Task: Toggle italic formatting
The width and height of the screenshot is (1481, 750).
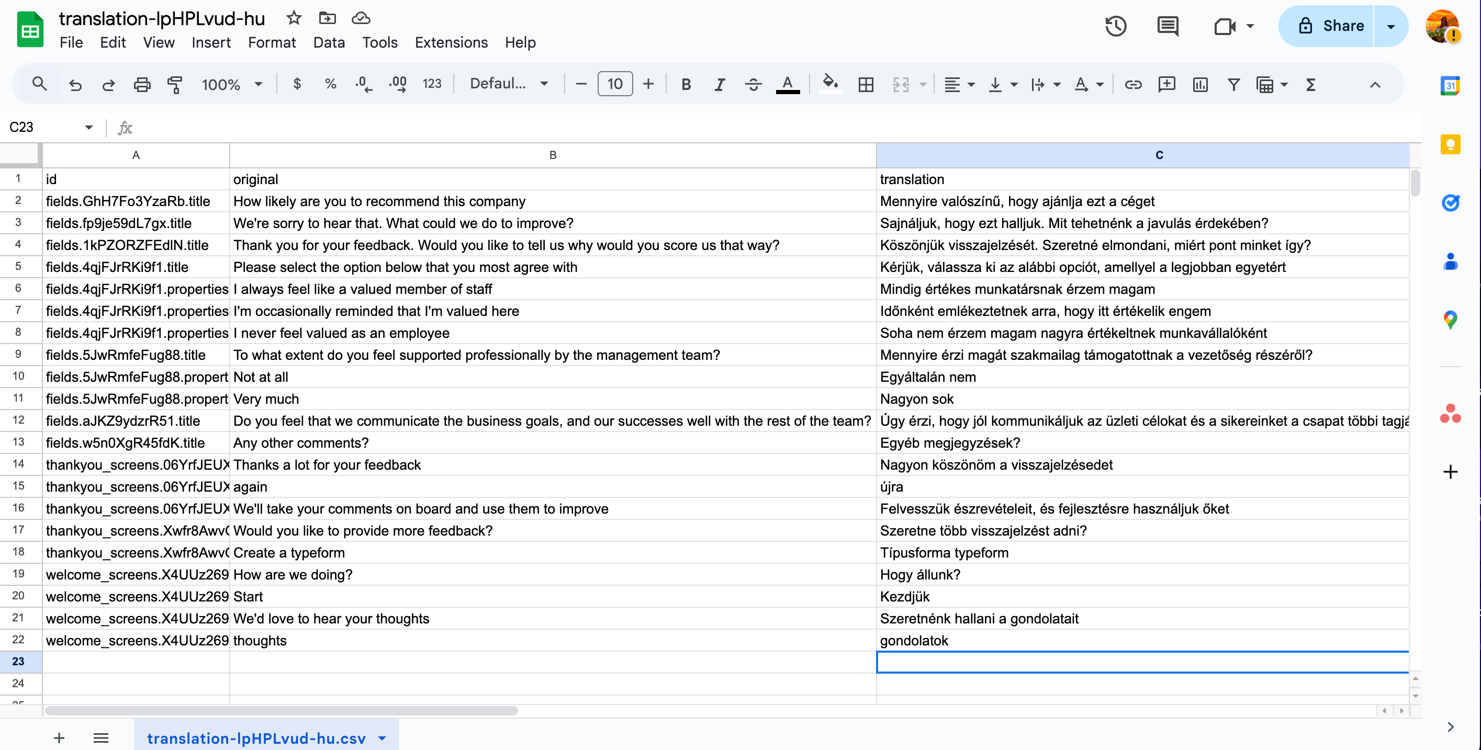Action: pyautogui.click(x=719, y=85)
